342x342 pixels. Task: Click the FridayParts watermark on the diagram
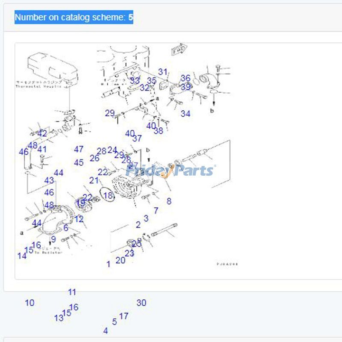pos(171,171)
